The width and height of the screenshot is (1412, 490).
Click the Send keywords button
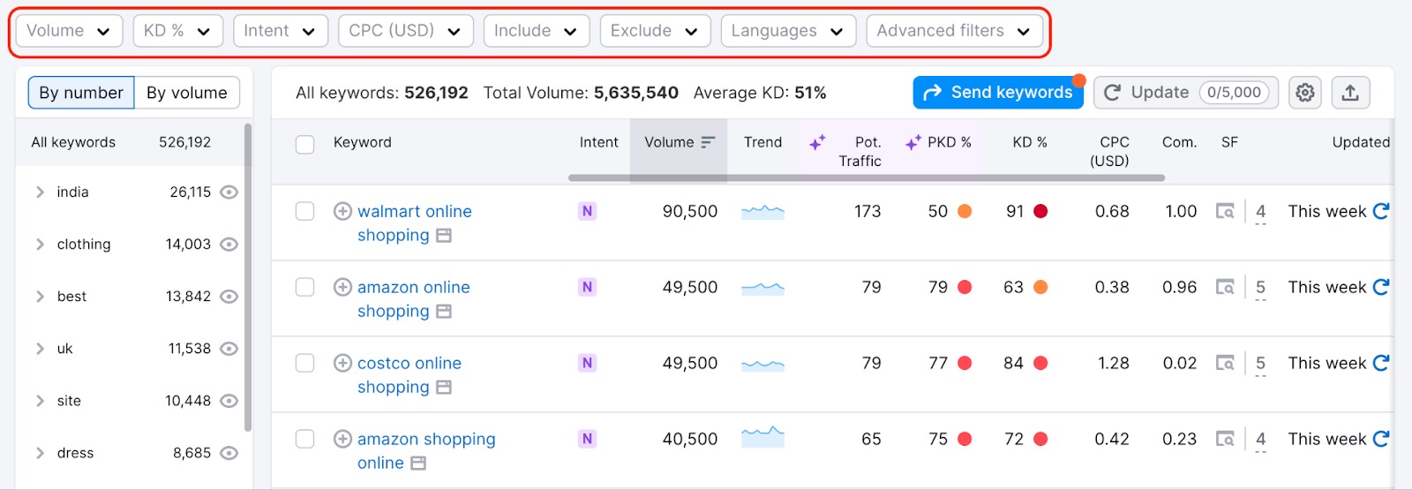[x=997, y=93]
